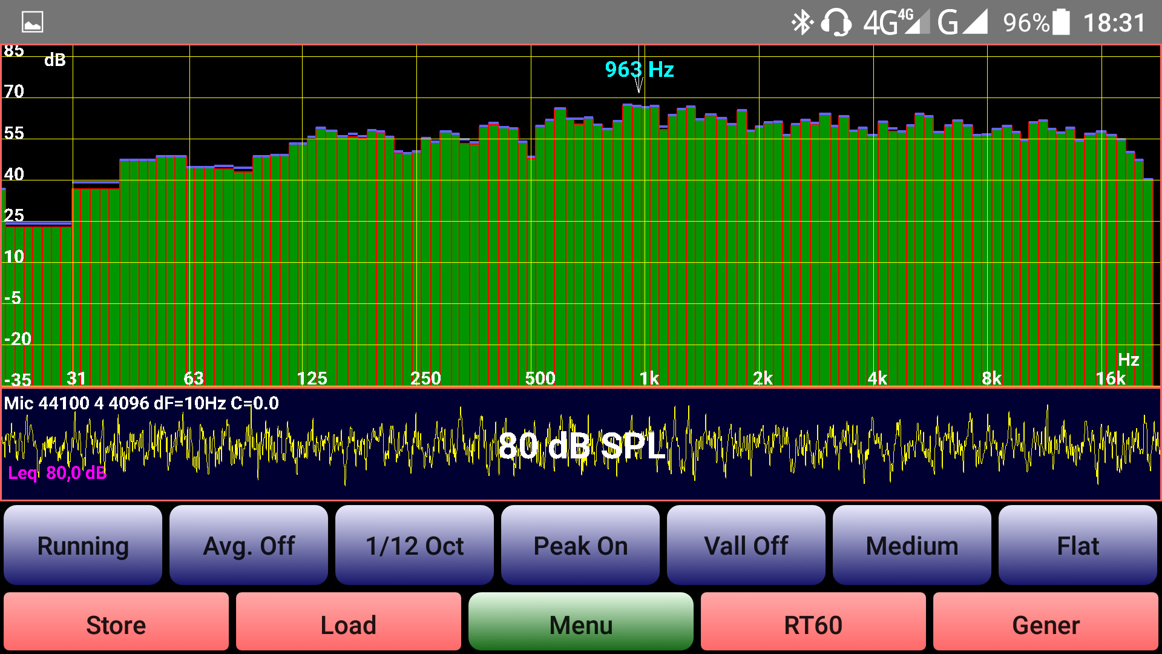The height and width of the screenshot is (654, 1162).
Task: Change the Flat weighting setting
Action: tap(1078, 545)
